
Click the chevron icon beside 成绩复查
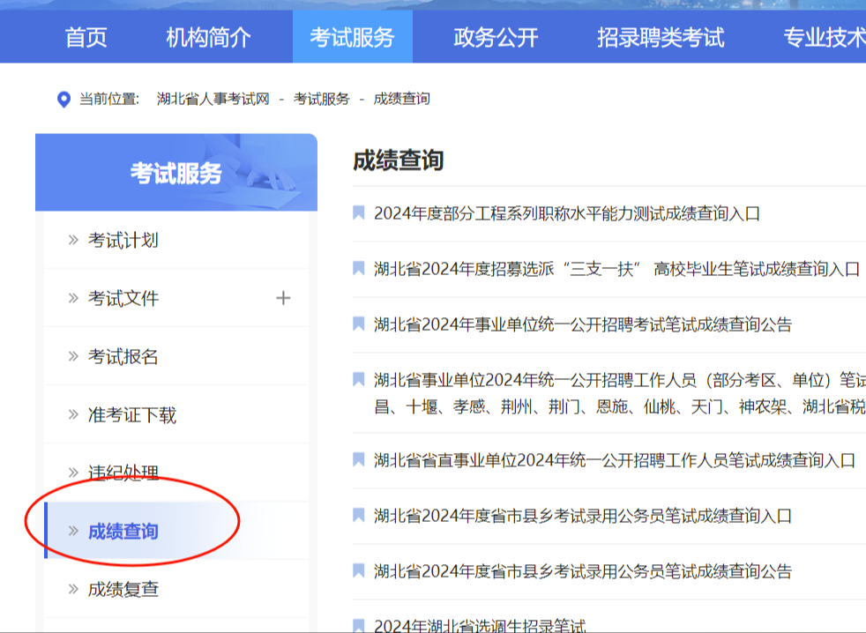(73, 589)
